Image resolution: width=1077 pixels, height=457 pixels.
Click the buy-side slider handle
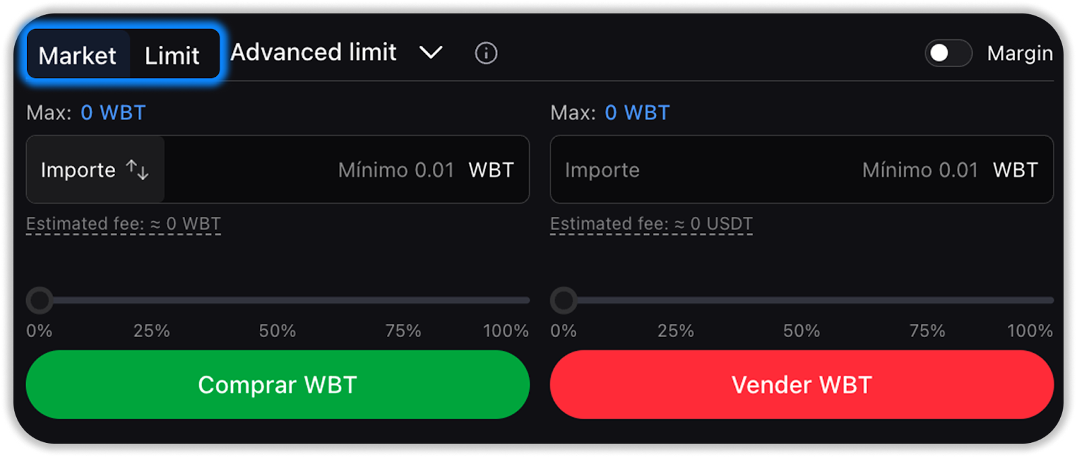click(40, 300)
